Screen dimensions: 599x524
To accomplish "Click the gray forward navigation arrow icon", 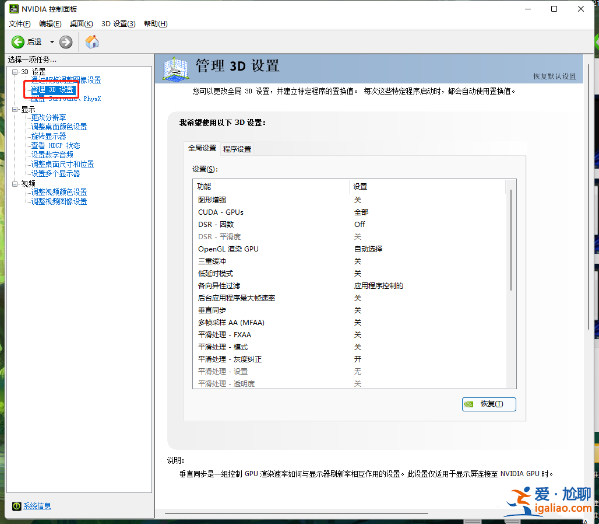I will tap(65, 42).
